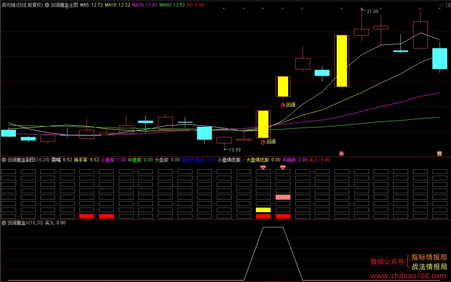Click 买入: 0.00 in the 回调魔盒X header
Viewport: 451px width, 282px height.
point(55,223)
